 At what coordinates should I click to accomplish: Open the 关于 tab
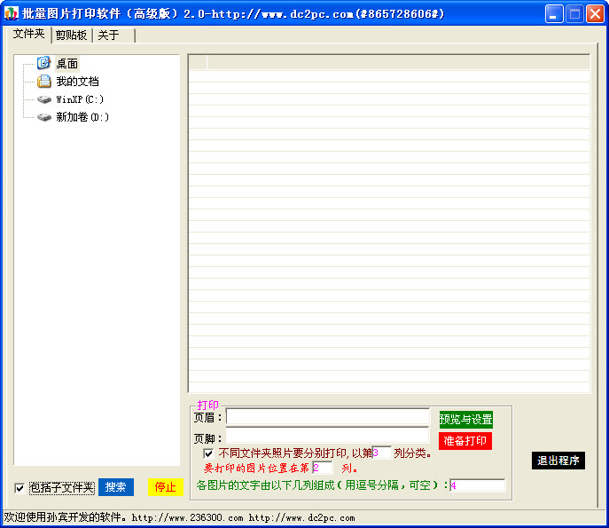click(x=108, y=35)
